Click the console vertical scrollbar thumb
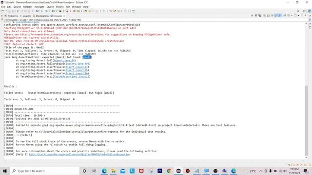Image resolution: width=312 pixels, height=175 pixels. [x=307, y=121]
